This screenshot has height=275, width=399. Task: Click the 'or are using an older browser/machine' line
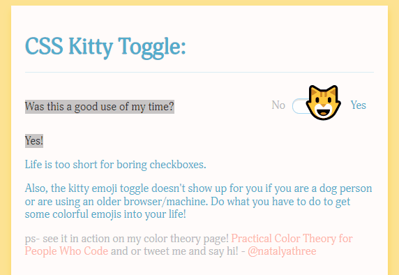116,202
